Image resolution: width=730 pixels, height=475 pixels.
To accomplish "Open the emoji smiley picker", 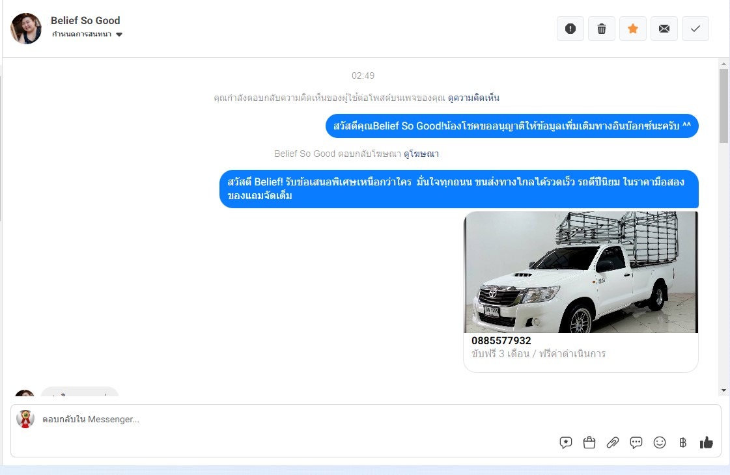I will 660,442.
